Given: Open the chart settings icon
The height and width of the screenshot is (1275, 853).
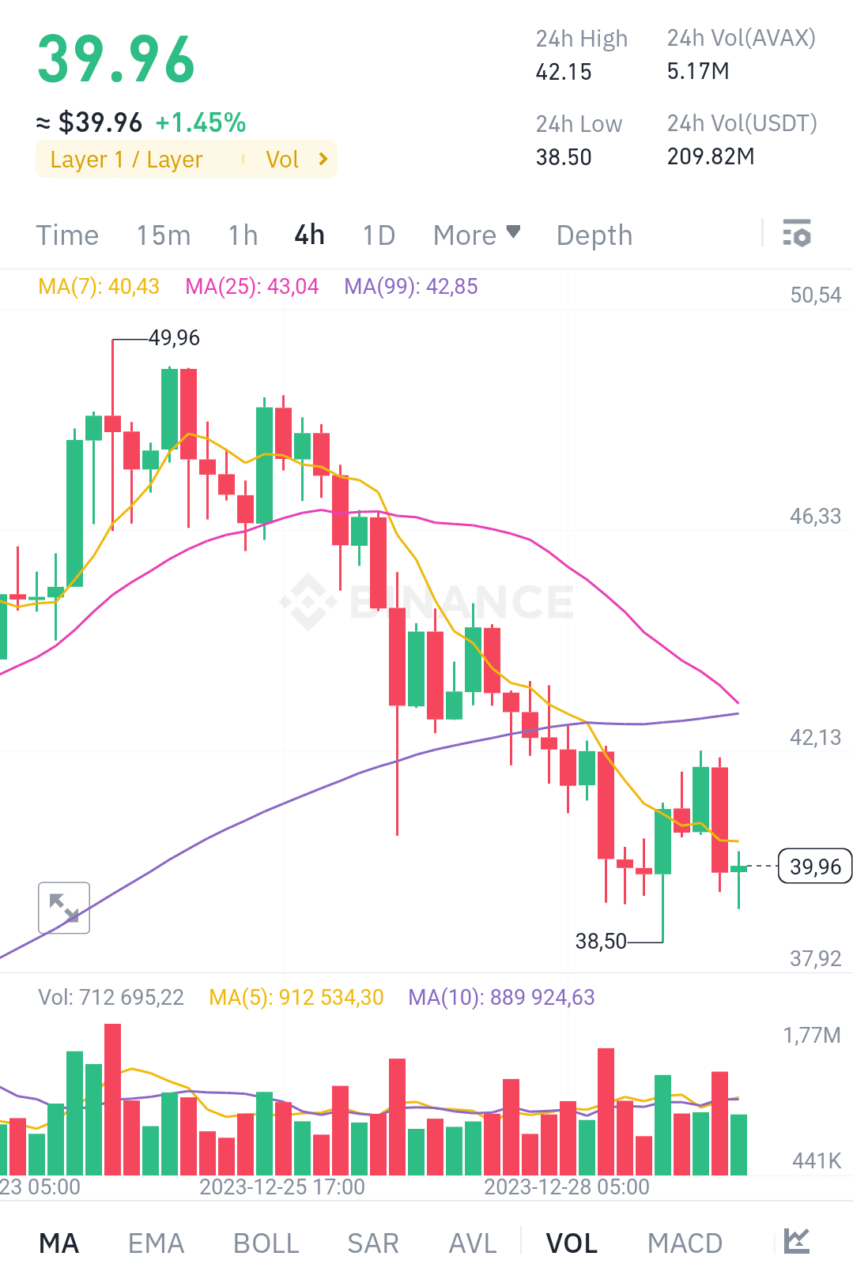Looking at the screenshot, I should click(797, 235).
